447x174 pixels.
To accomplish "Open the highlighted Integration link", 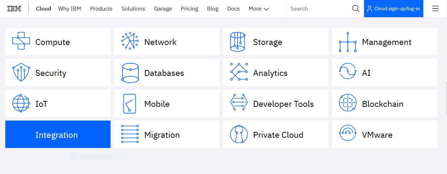I will coord(56,135).
